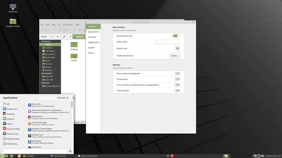Open the Applications tab in Menu preferences
Viewport: 282px width, 158px height.
tap(94, 42)
